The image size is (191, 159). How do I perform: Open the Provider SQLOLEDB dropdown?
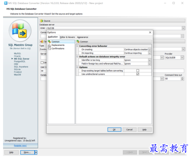182,57
